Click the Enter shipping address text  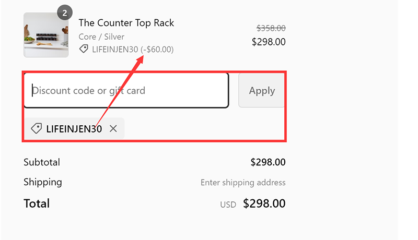click(x=243, y=183)
